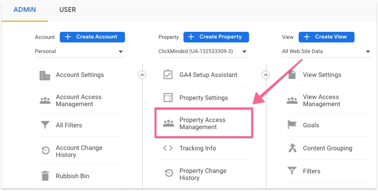Screen dimensions: 378x191
Task: Click the Rubbish Bin trash icon
Action: click(45, 176)
